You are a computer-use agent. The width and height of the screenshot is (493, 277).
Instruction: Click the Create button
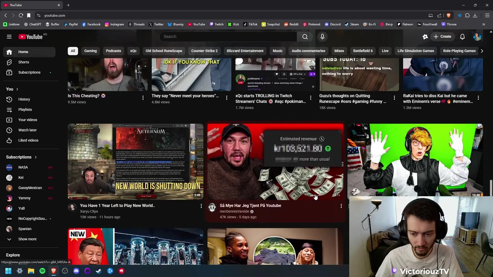(442, 37)
